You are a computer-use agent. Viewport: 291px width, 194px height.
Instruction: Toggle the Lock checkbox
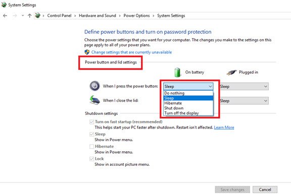91,159
